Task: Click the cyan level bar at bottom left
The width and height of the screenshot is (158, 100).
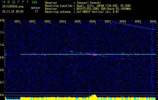Action: (13, 99)
